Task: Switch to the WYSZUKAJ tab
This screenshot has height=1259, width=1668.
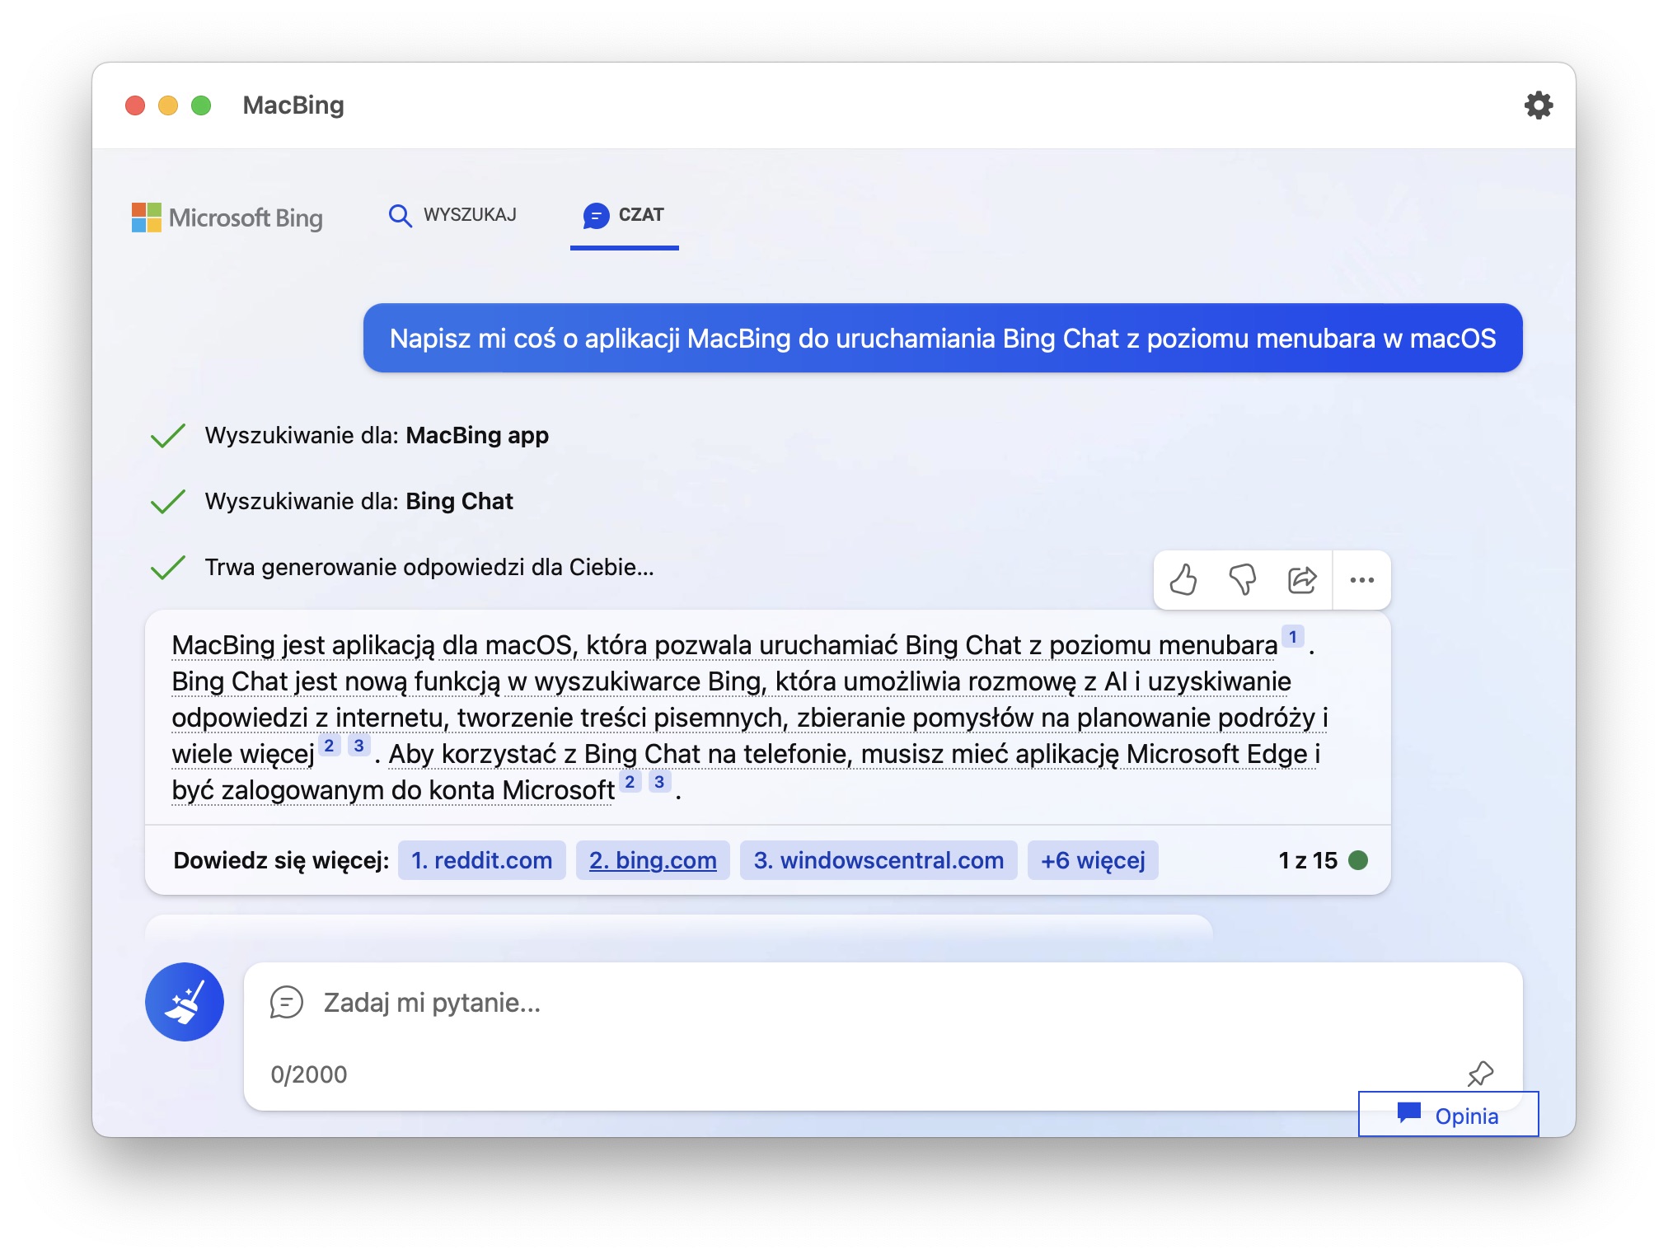Action: (x=452, y=215)
